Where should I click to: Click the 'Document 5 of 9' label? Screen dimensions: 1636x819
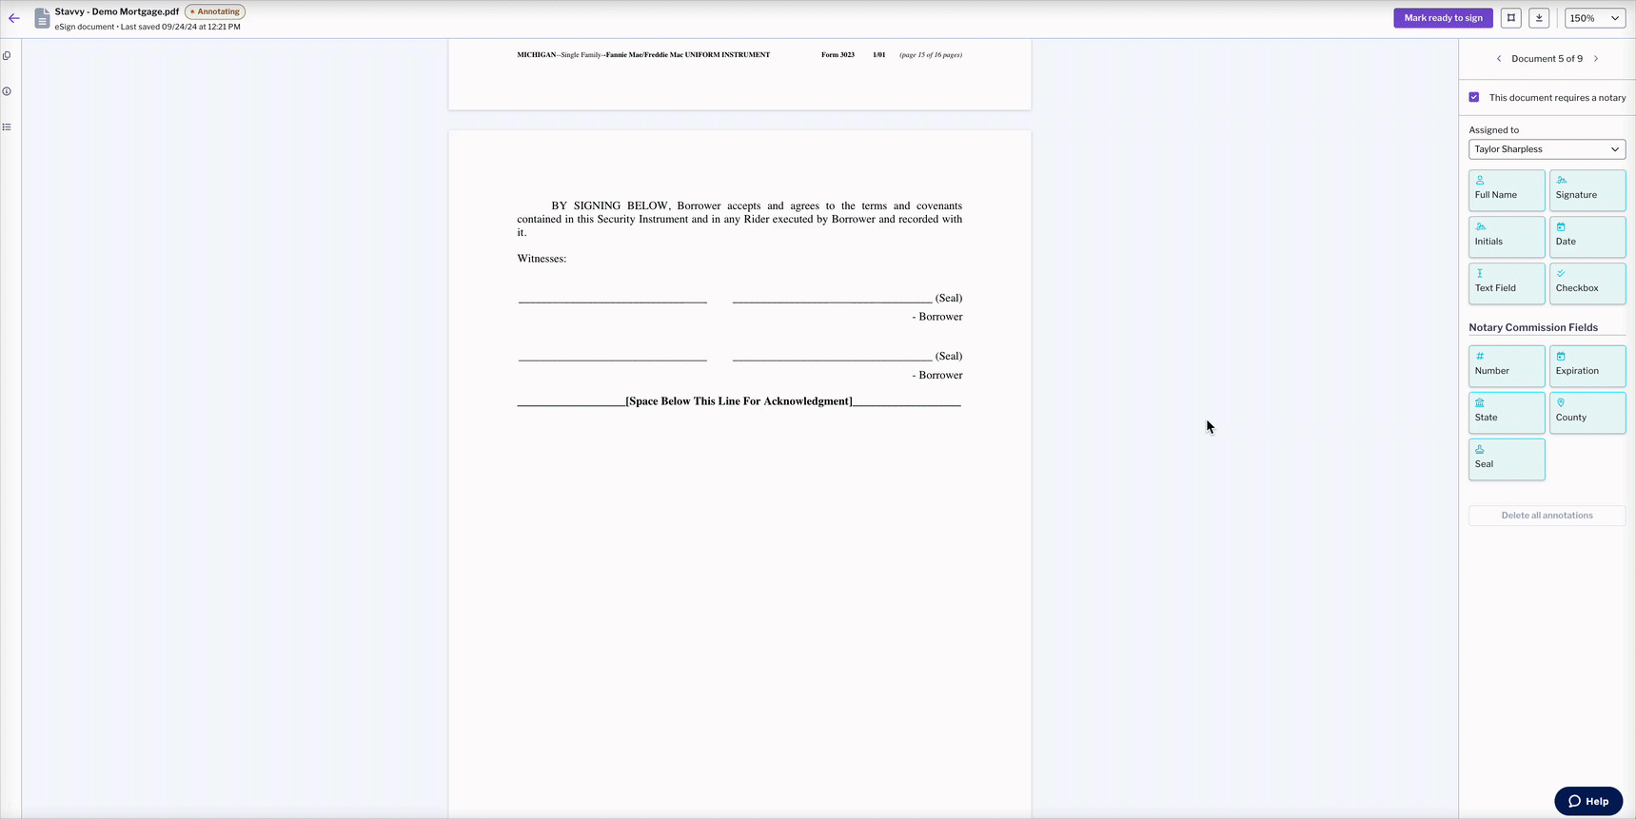[1547, 59]
